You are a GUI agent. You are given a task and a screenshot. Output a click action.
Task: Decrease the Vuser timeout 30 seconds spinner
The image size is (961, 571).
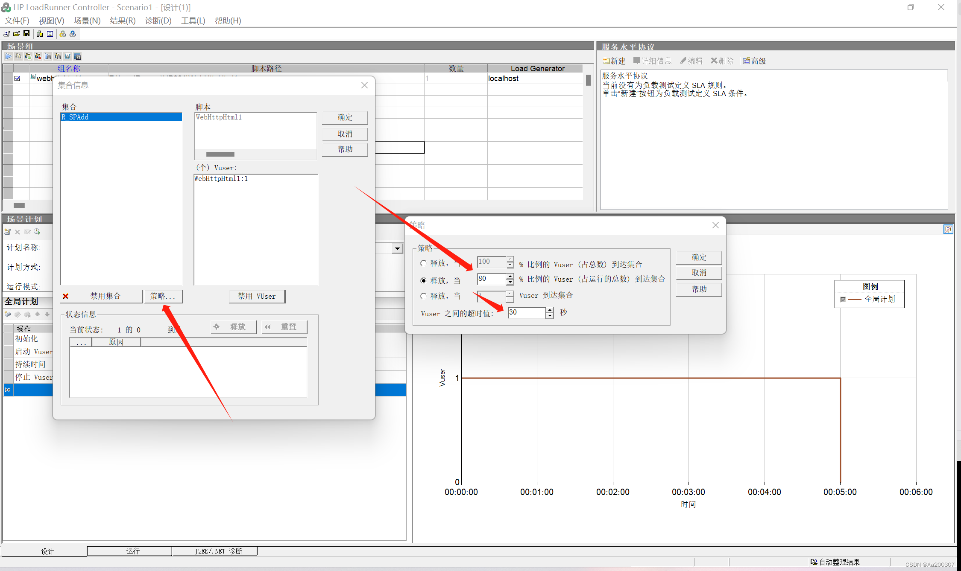(550, 316)
